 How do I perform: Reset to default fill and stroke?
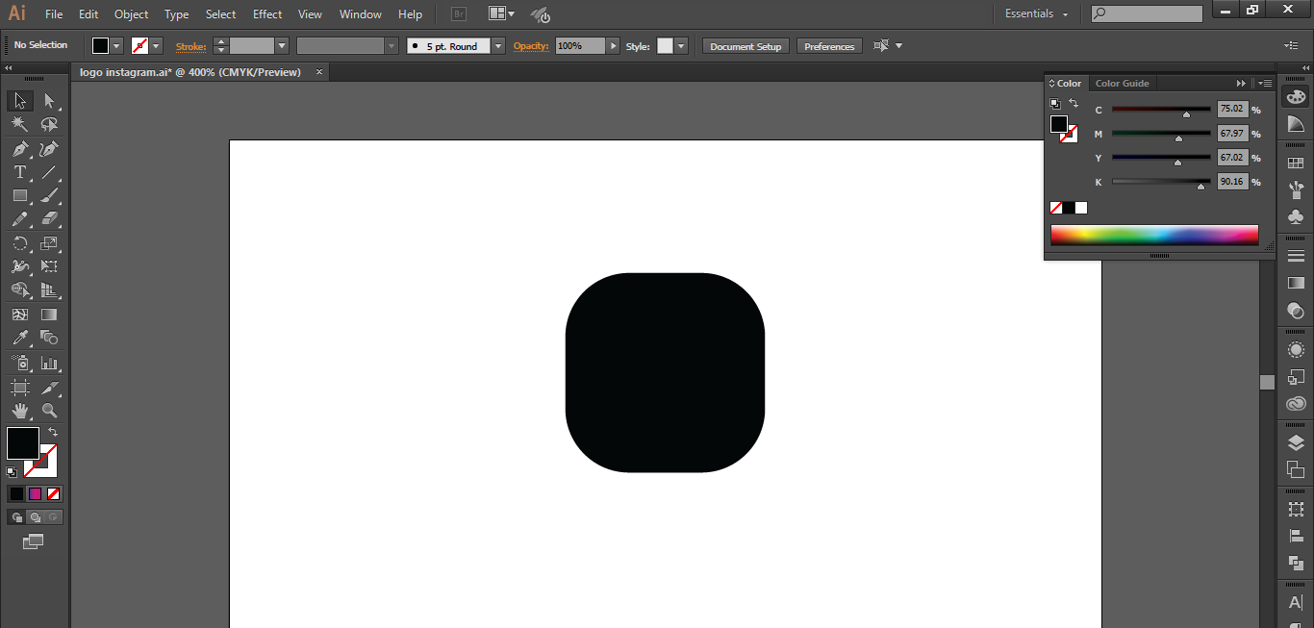point(12,472)
